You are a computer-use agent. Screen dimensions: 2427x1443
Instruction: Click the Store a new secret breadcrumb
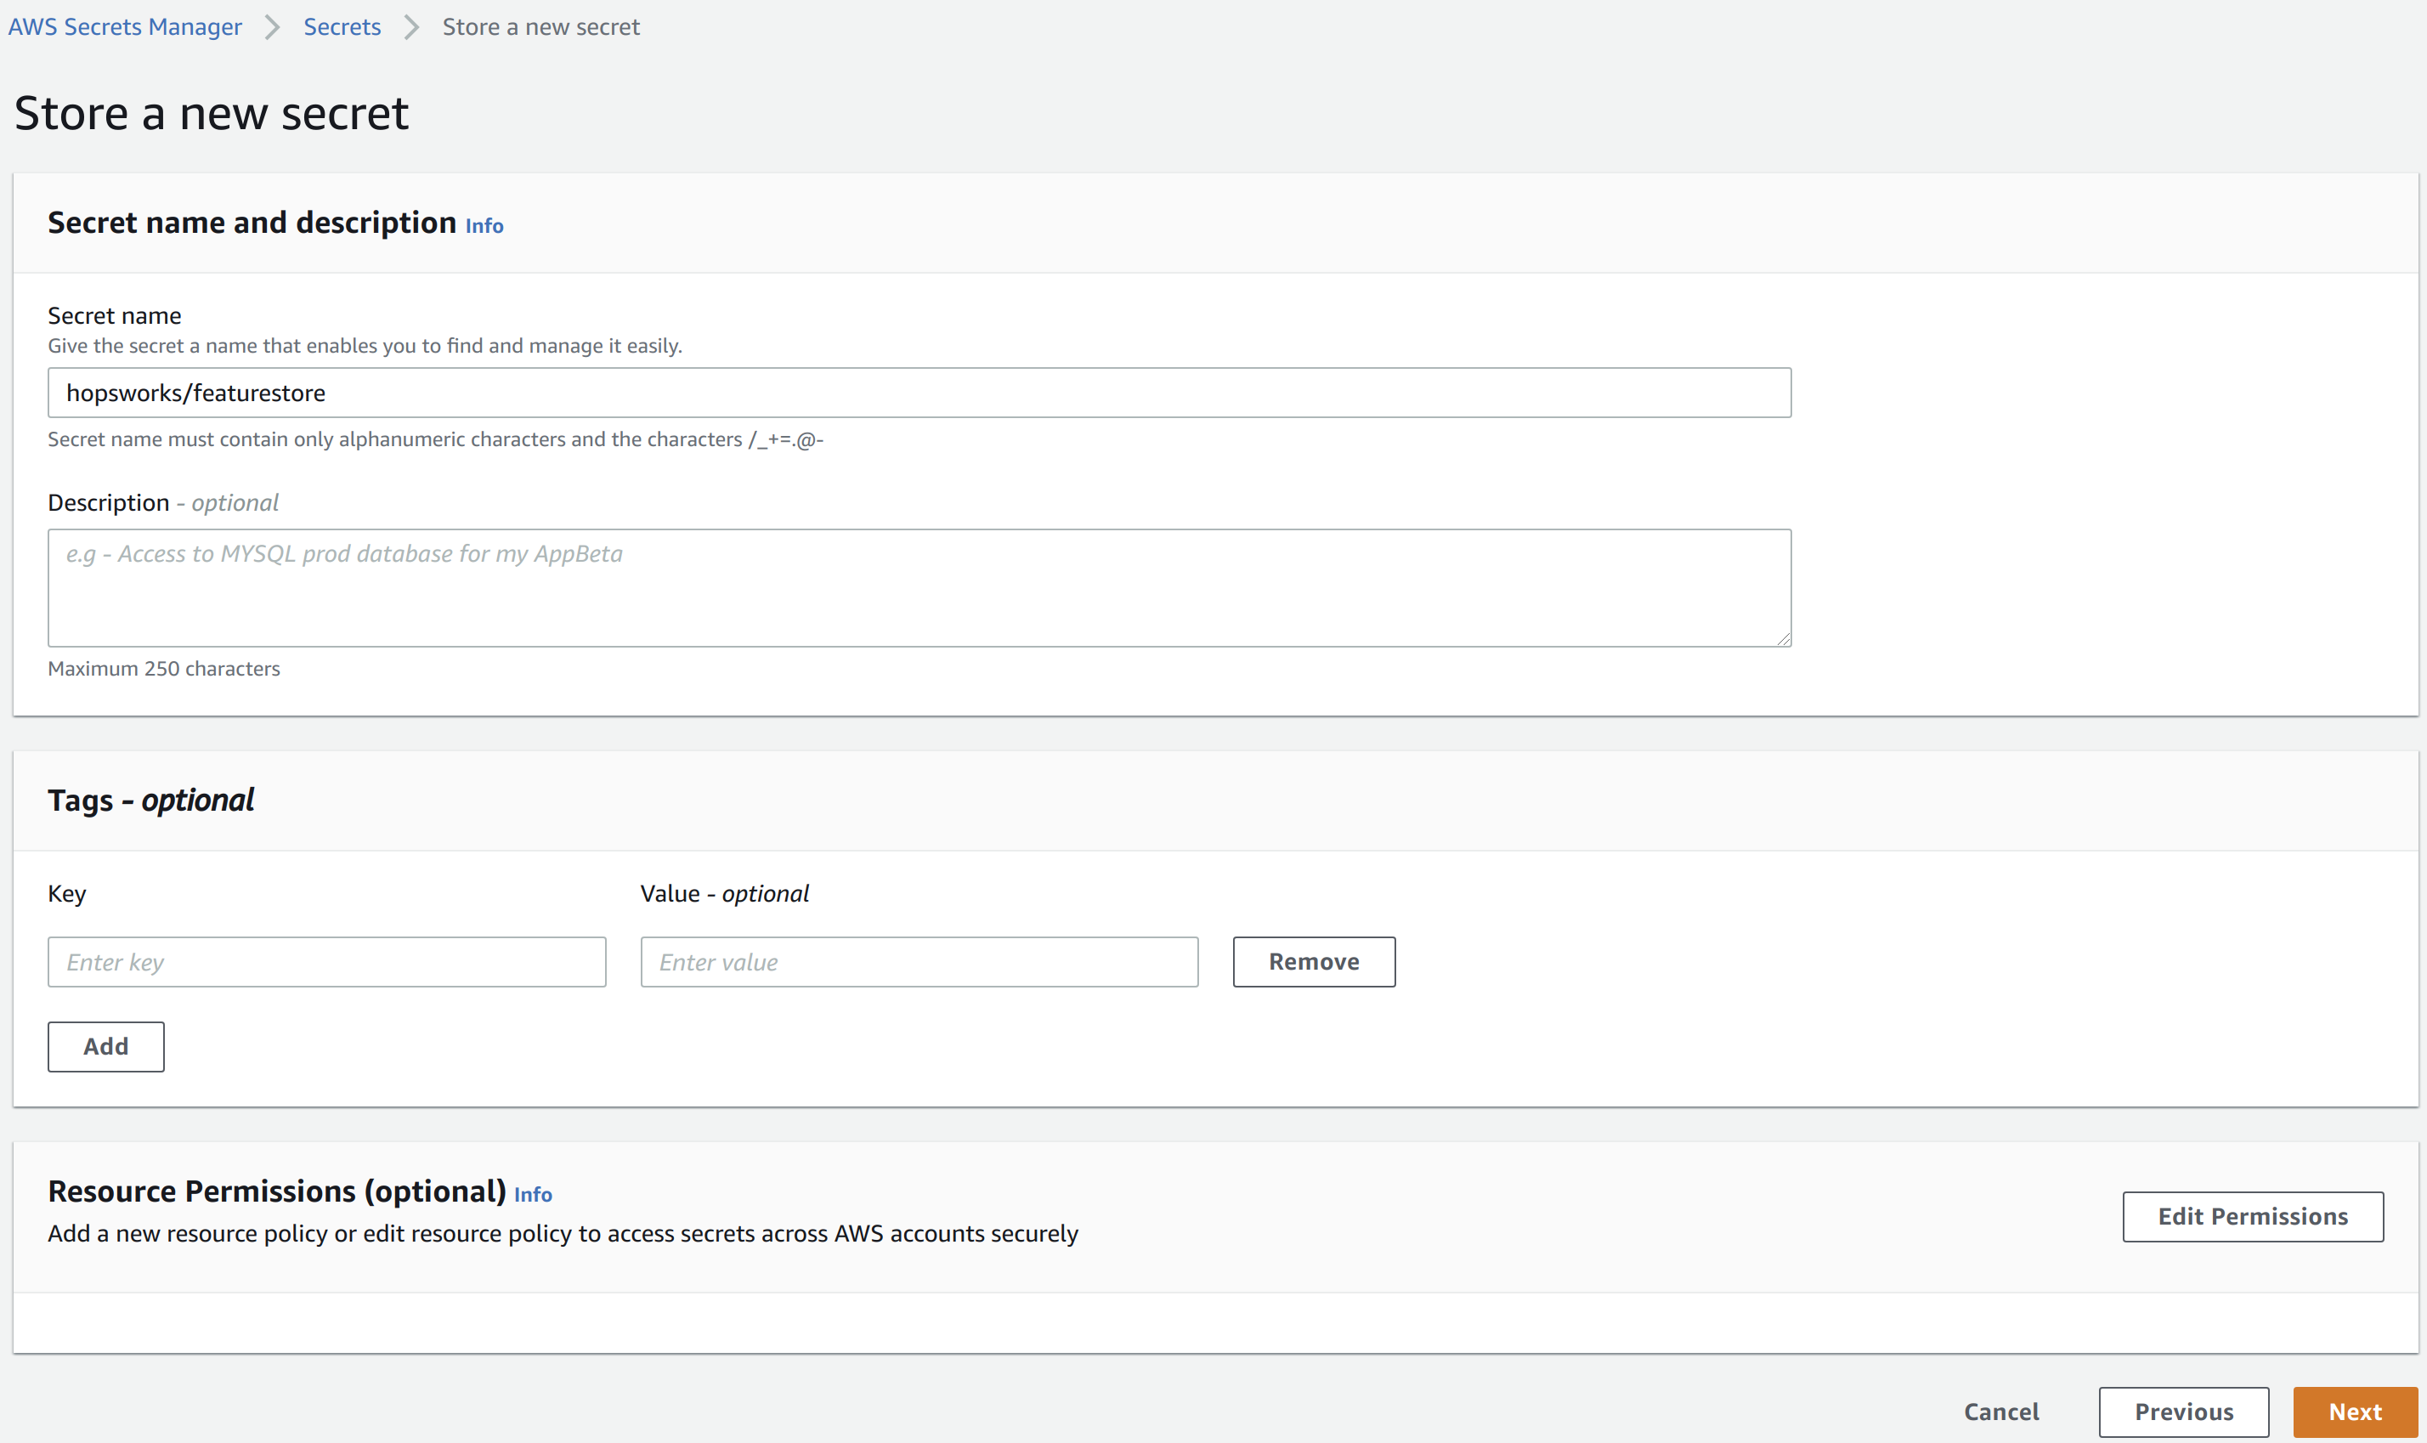click(540, 26)
